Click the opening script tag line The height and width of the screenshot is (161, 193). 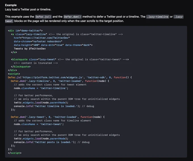(14, 74)
